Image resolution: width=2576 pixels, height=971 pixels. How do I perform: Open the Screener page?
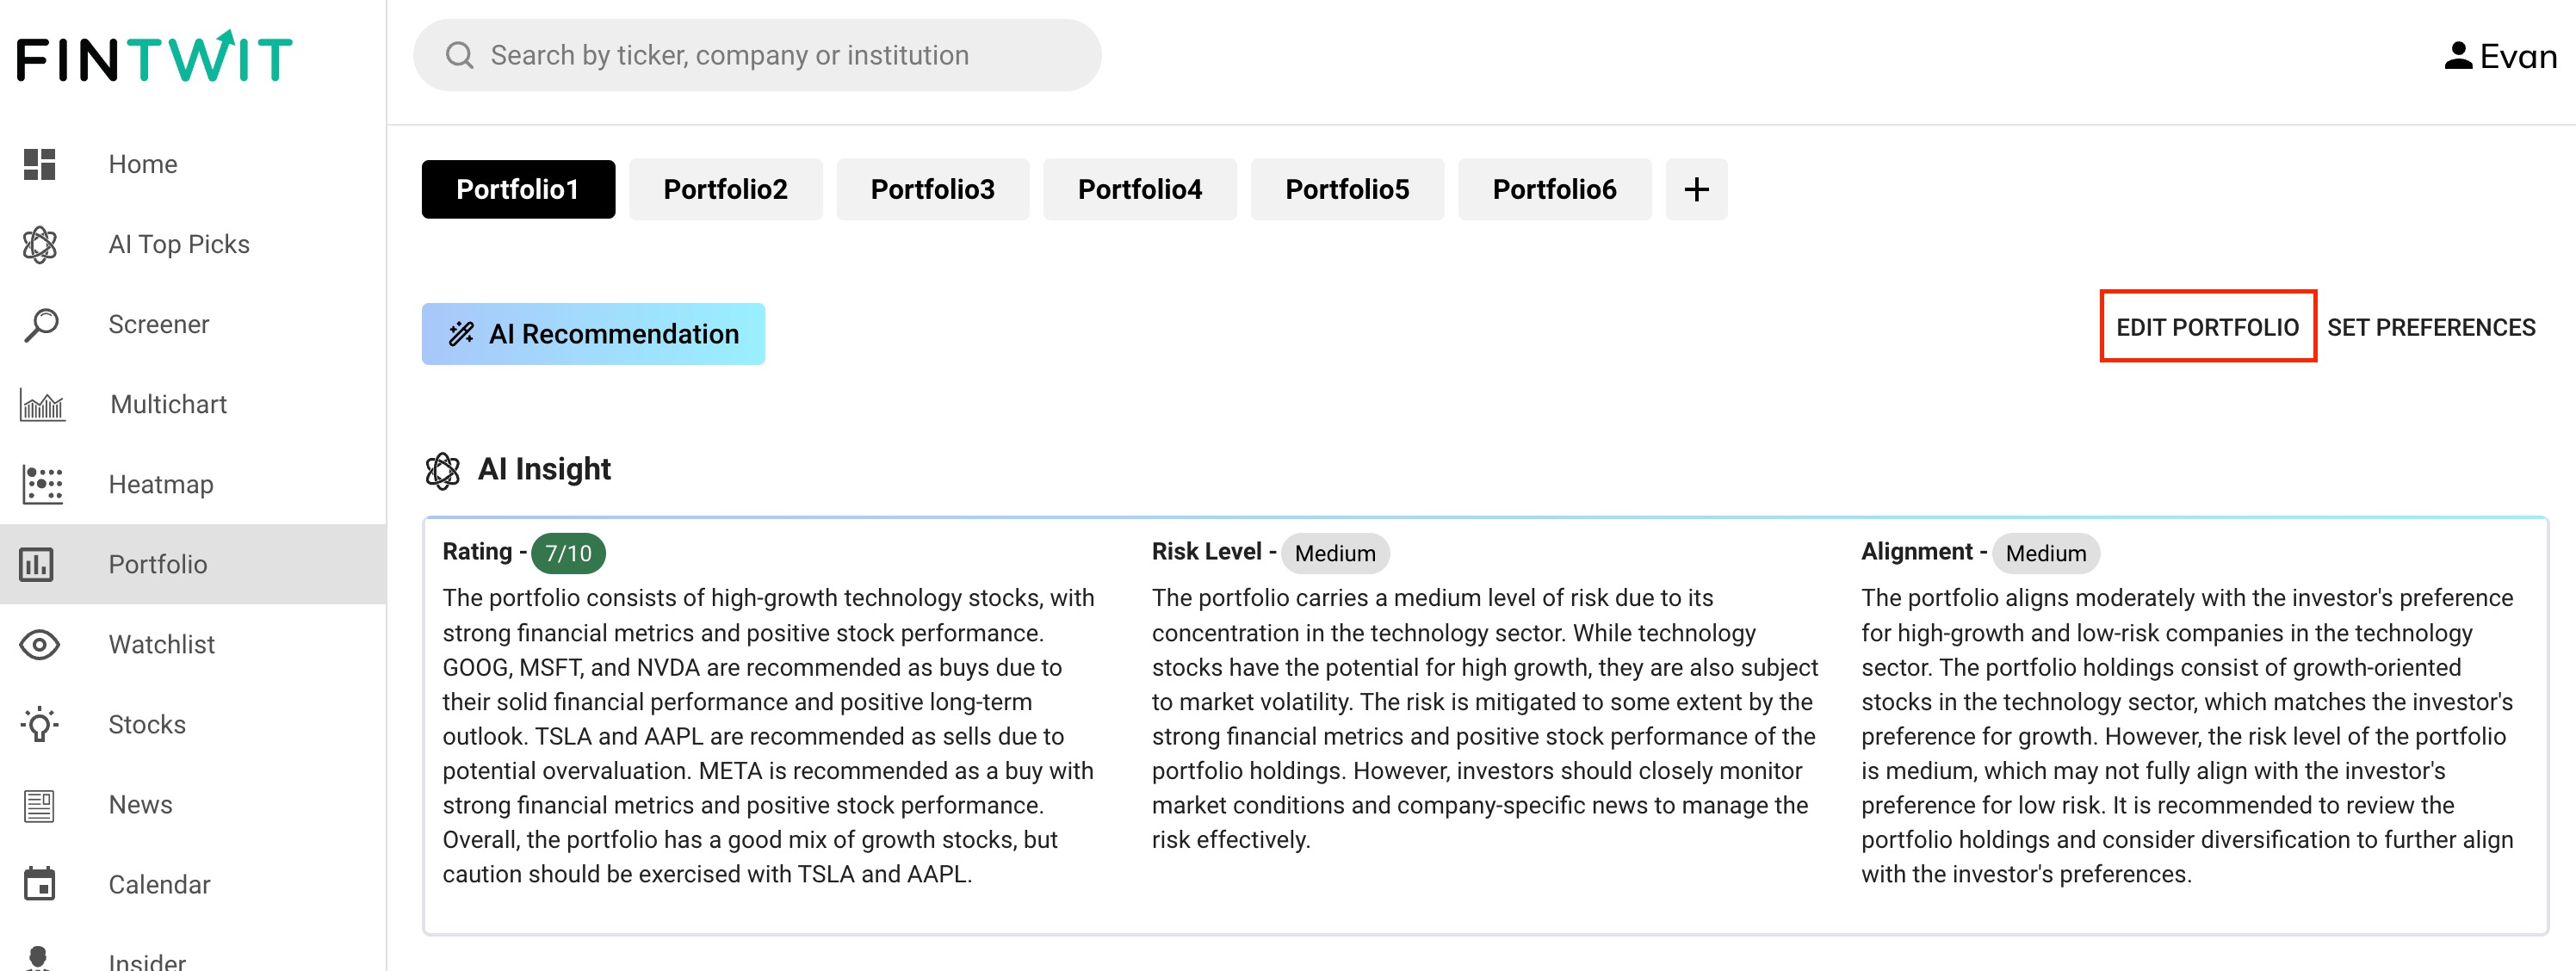(x=193, y=324)
